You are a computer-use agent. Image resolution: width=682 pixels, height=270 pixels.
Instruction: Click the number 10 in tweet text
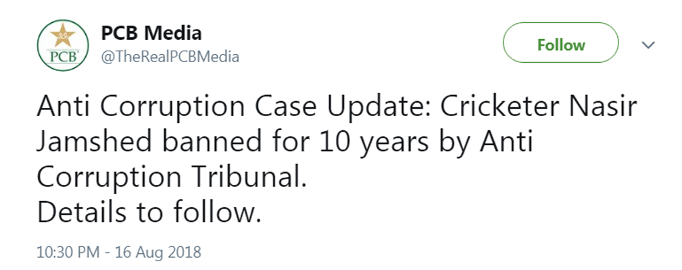pyautogui.click(x=335, y=142)
